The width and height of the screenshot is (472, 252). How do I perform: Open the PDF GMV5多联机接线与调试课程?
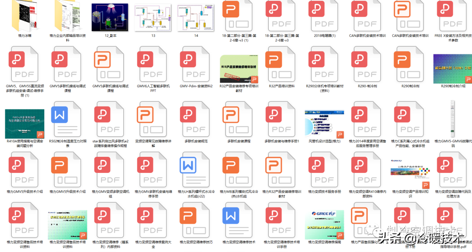[67, 64]
